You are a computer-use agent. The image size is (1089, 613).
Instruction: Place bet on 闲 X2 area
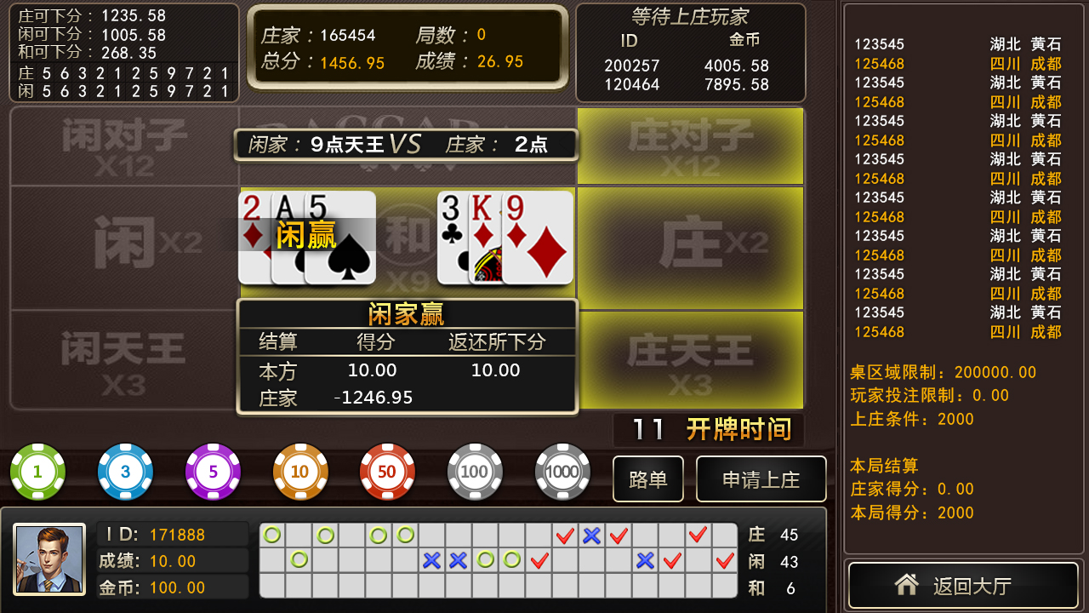pyautogui.click(x=124, y=248)
